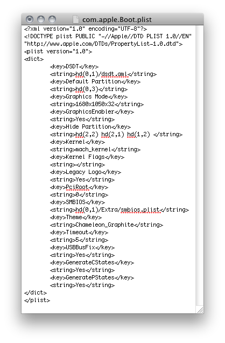
Task: Click the USBBusFix key line
Action: click(82, 248)
